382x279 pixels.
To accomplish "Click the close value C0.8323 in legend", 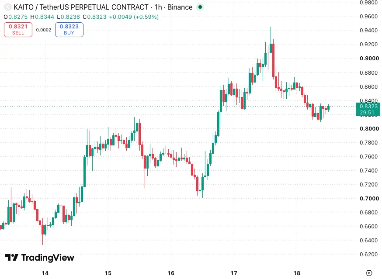I will (x=94, y=17).
